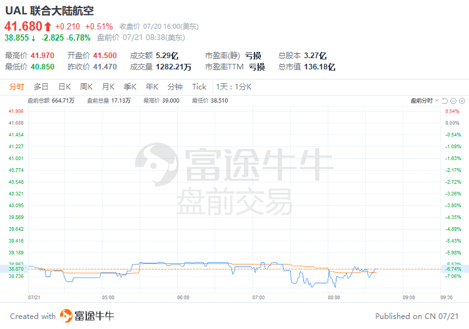Click the change percent +0.51%
Viewport: 469px width, 329px height.
99,27
